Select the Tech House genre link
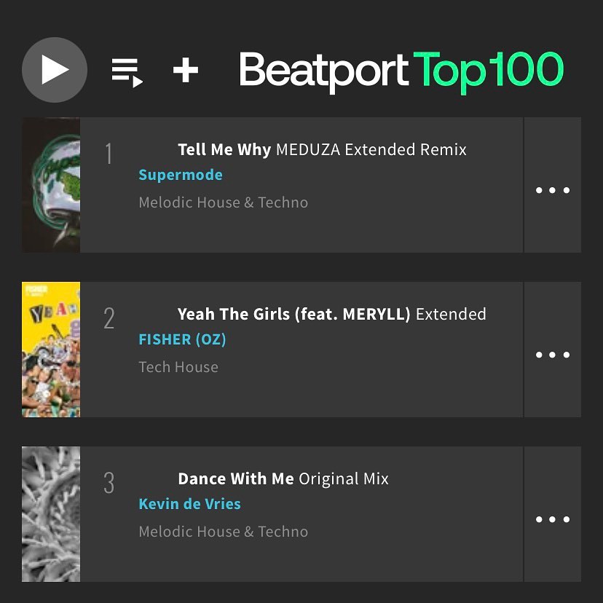 (x=178, y=367)
